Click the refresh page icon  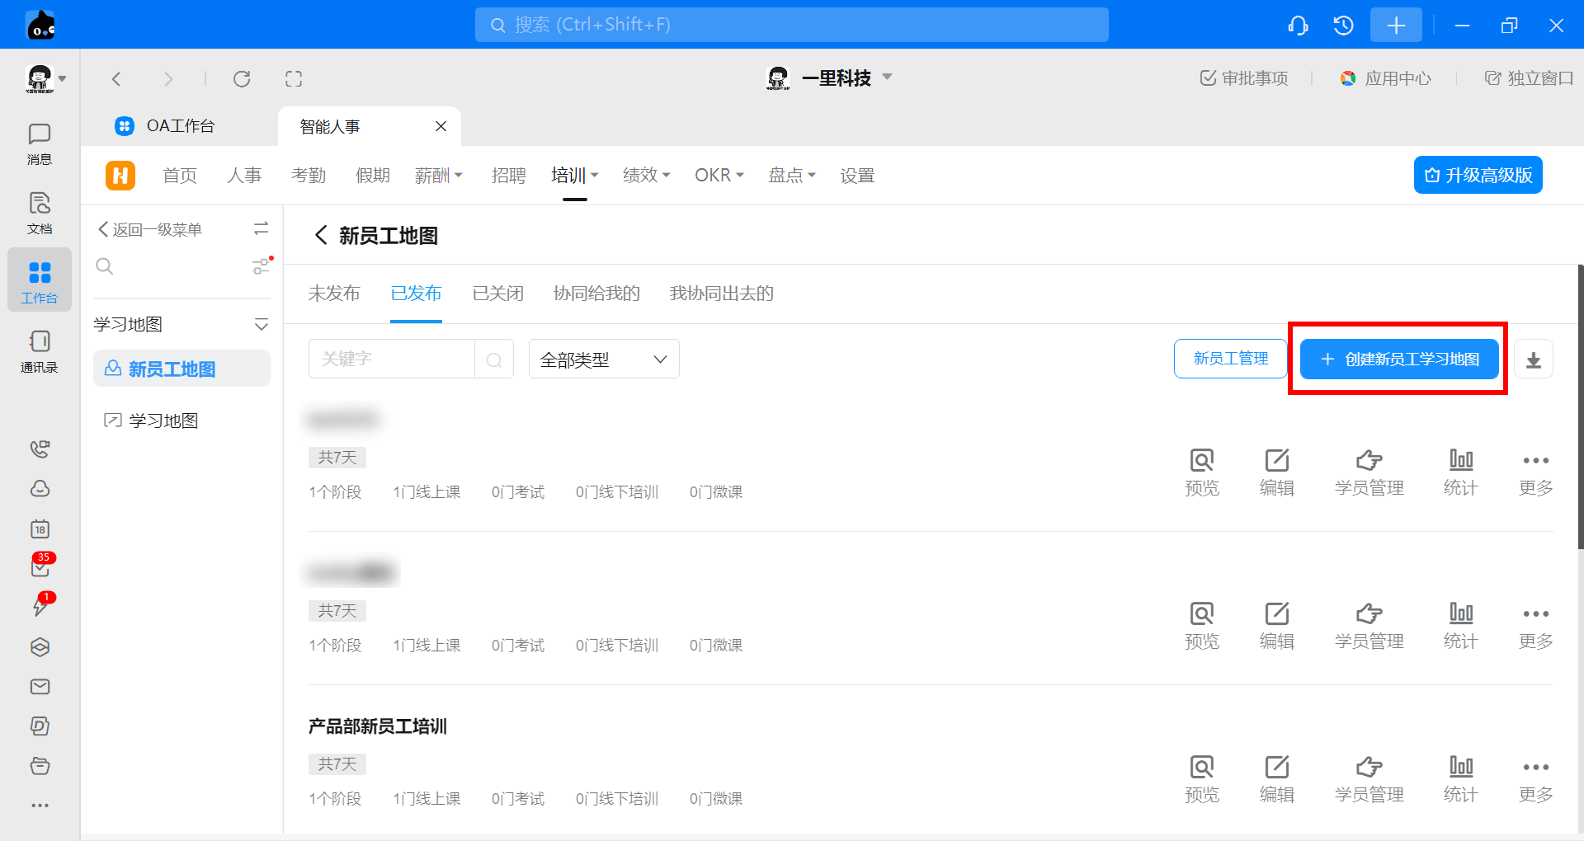(x=242, y=79)
